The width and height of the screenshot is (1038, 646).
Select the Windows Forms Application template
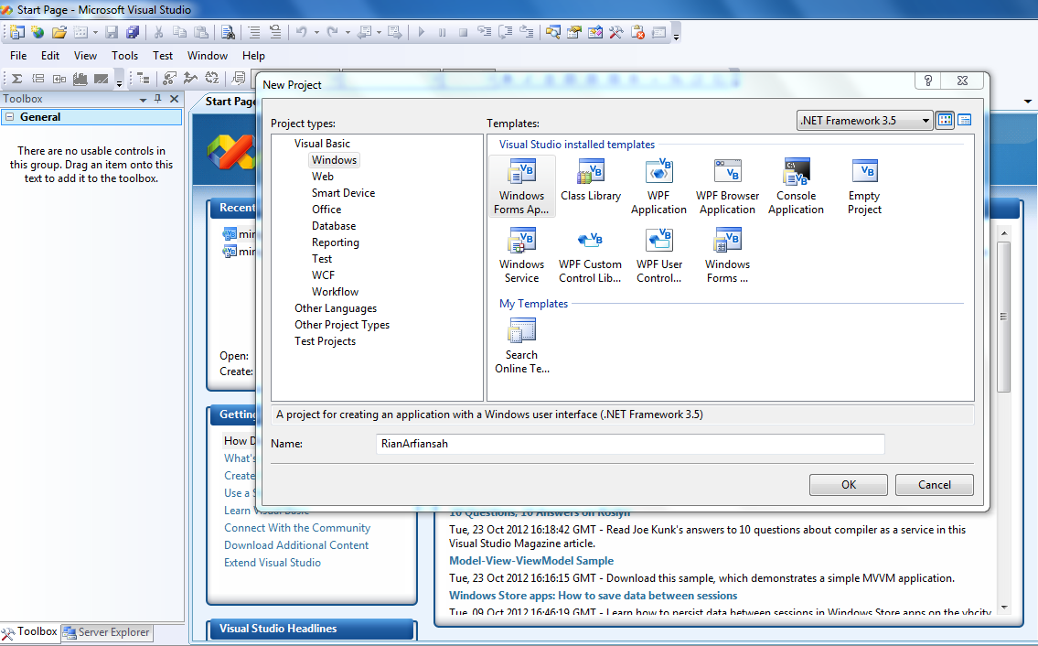coord(521,187)
